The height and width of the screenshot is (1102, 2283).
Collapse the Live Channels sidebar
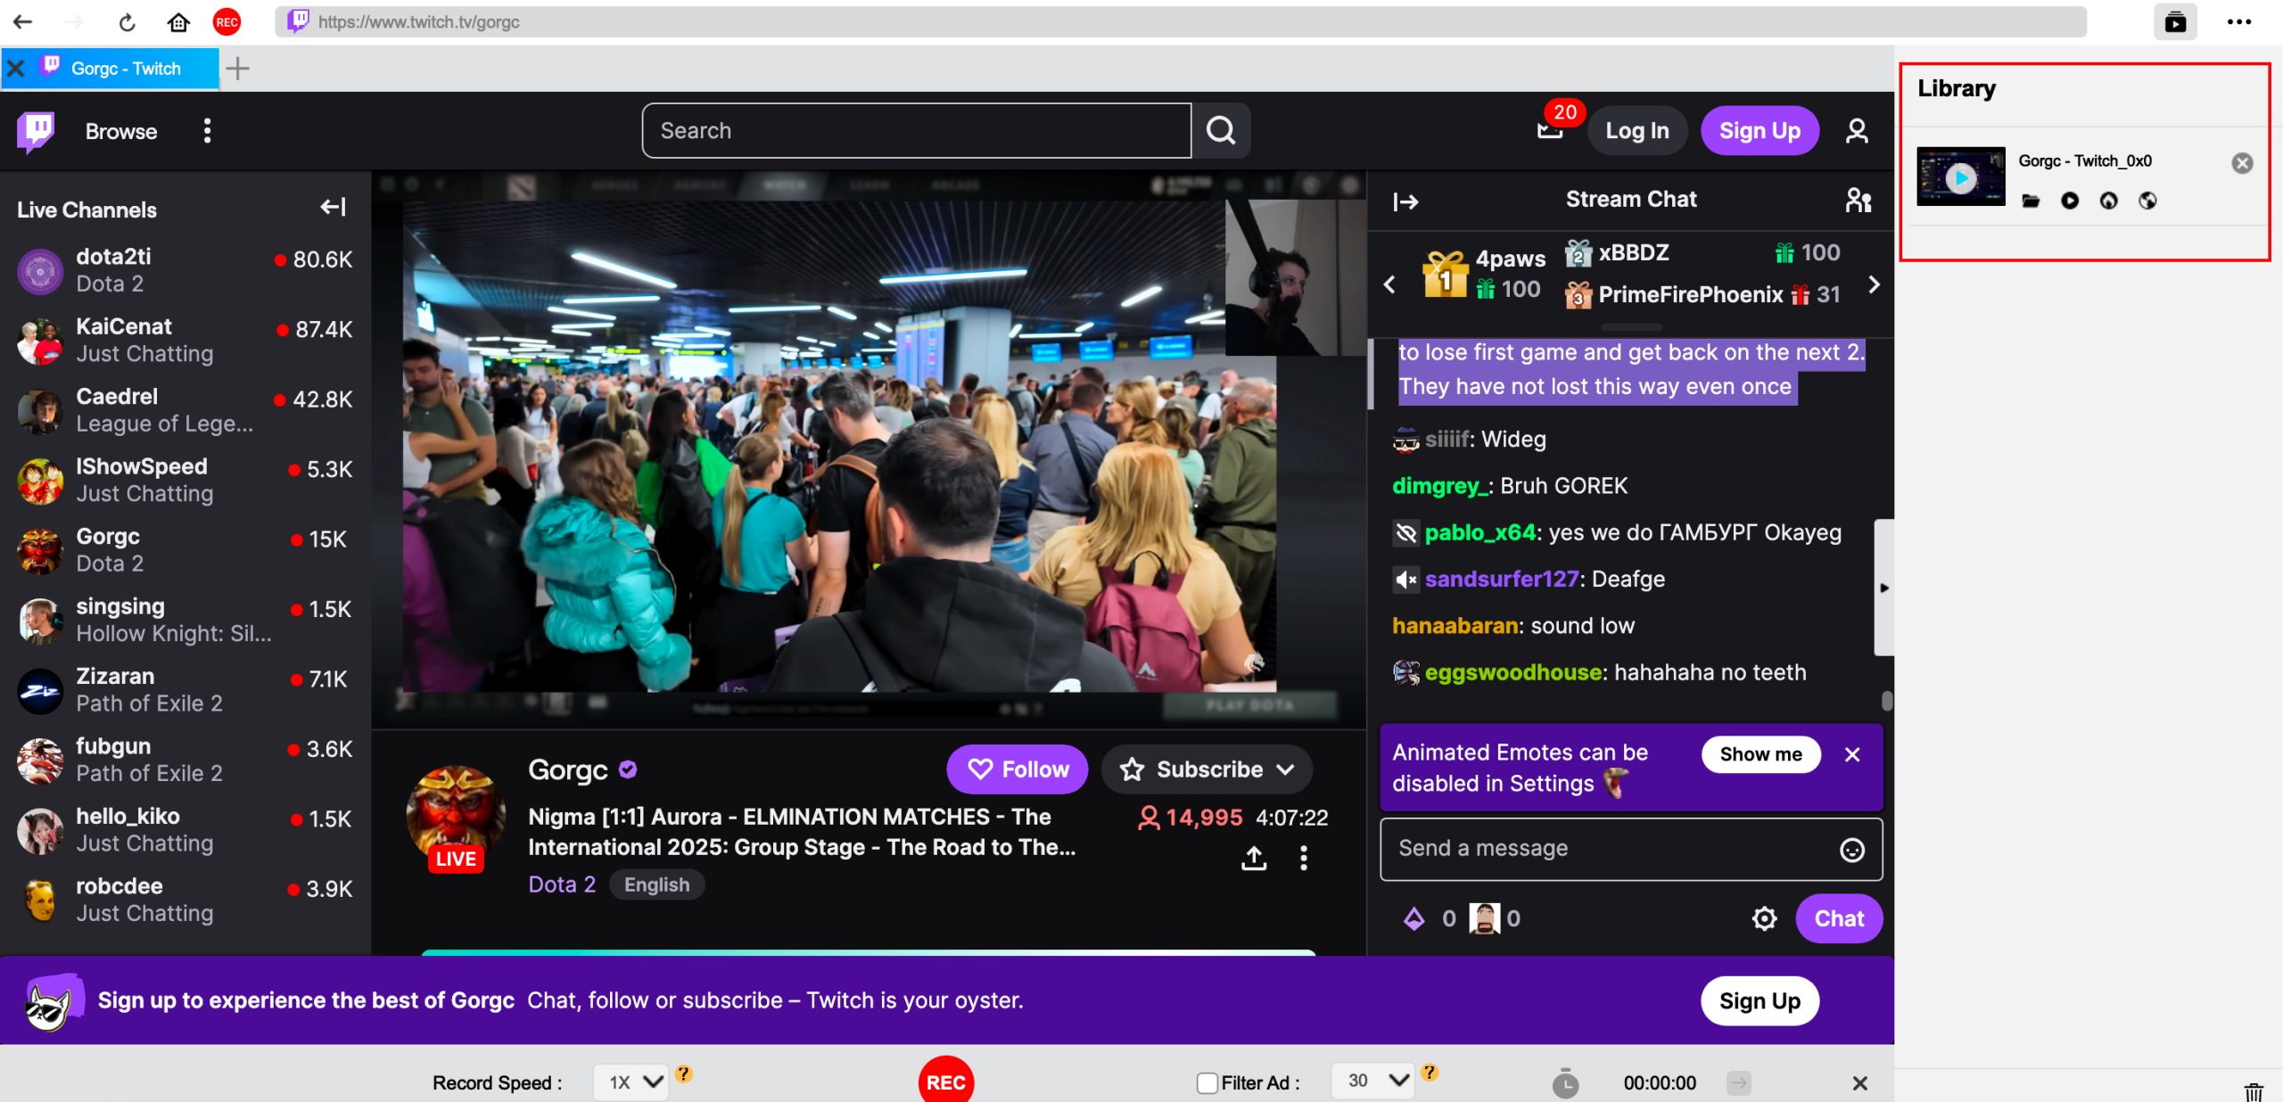[333, 207]
